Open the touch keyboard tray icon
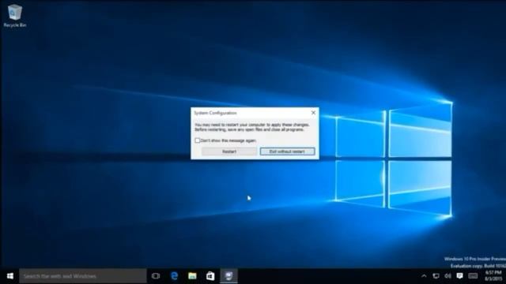The height and width of the screenshot is (284, 506). [x=473, y=276]
